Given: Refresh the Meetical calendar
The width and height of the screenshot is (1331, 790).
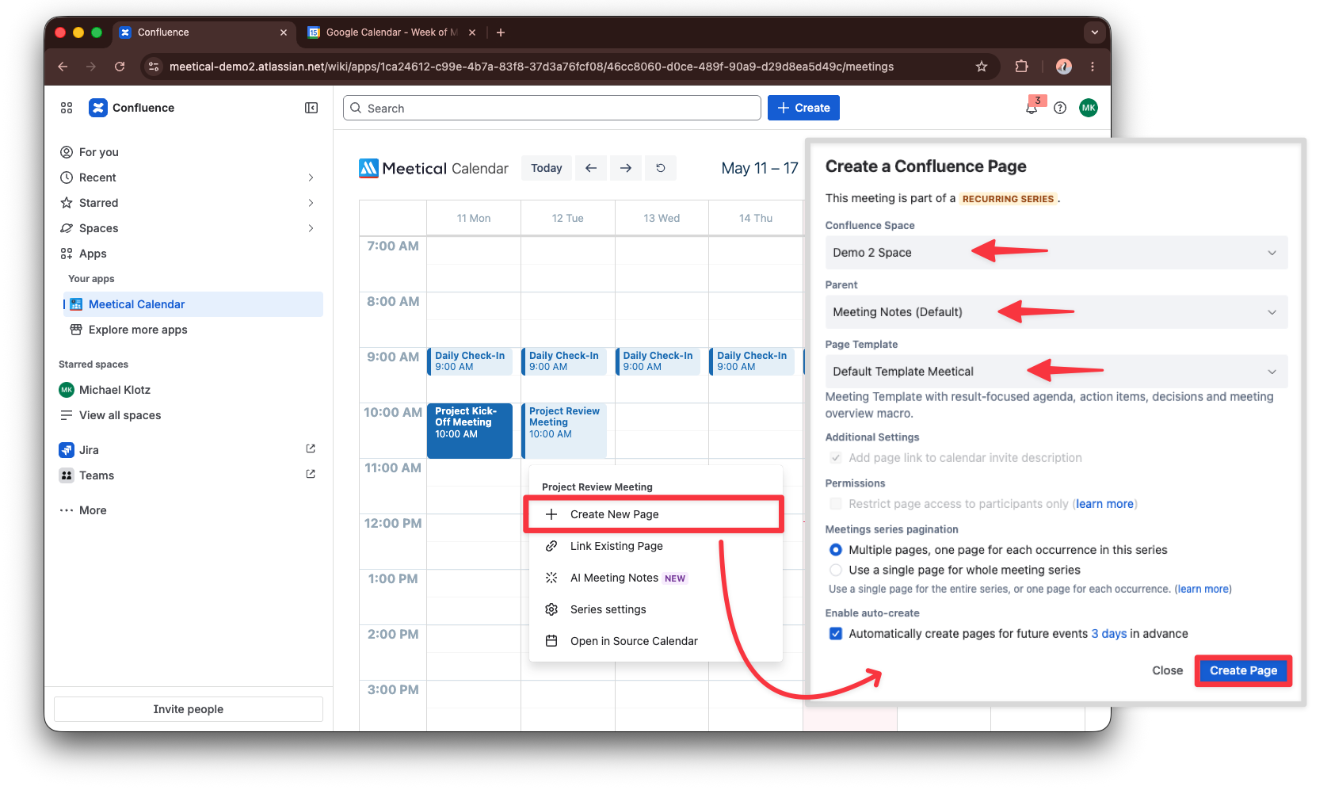Looking at the screenshot, I should [661, 168].
